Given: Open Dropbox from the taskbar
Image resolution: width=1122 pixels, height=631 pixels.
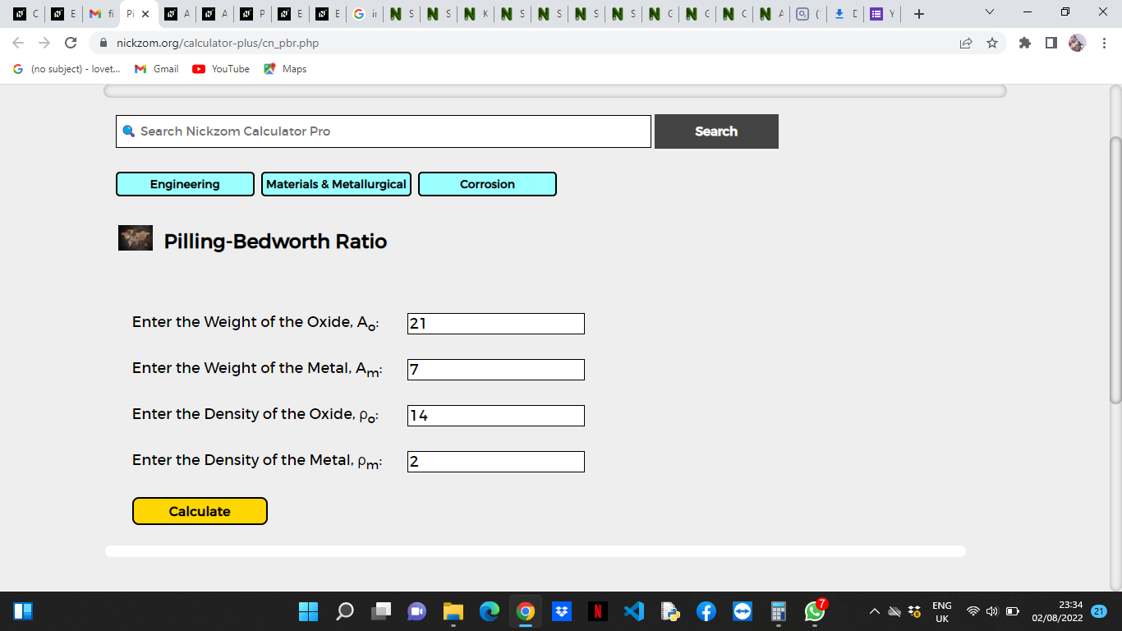Looking at the screenshot, I should coord(562,611).
